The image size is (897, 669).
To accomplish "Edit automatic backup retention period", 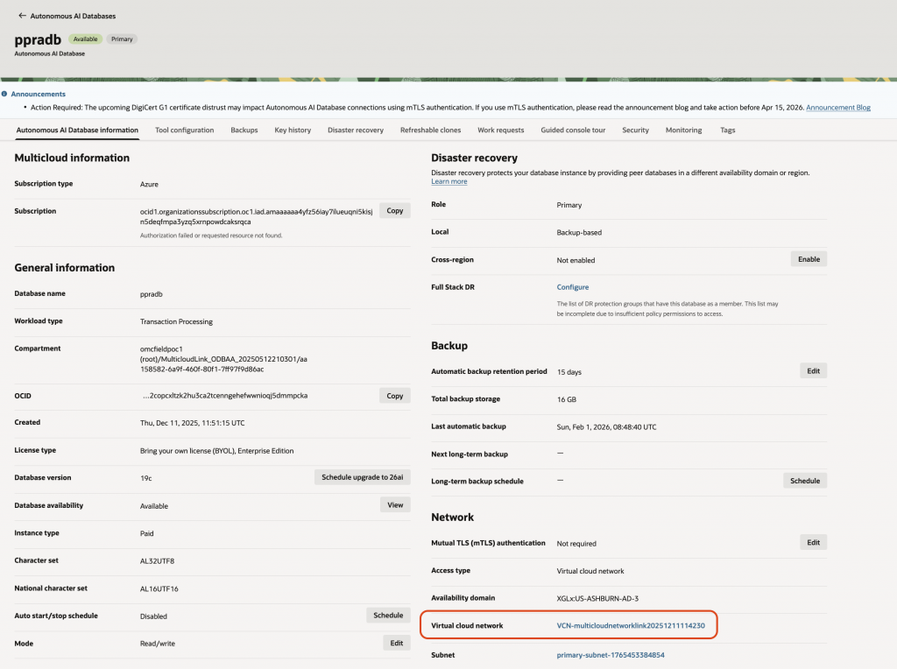I will 813,371.
